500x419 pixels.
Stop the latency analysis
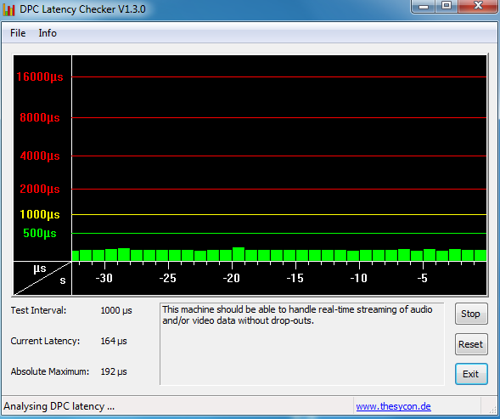(471, 314)
